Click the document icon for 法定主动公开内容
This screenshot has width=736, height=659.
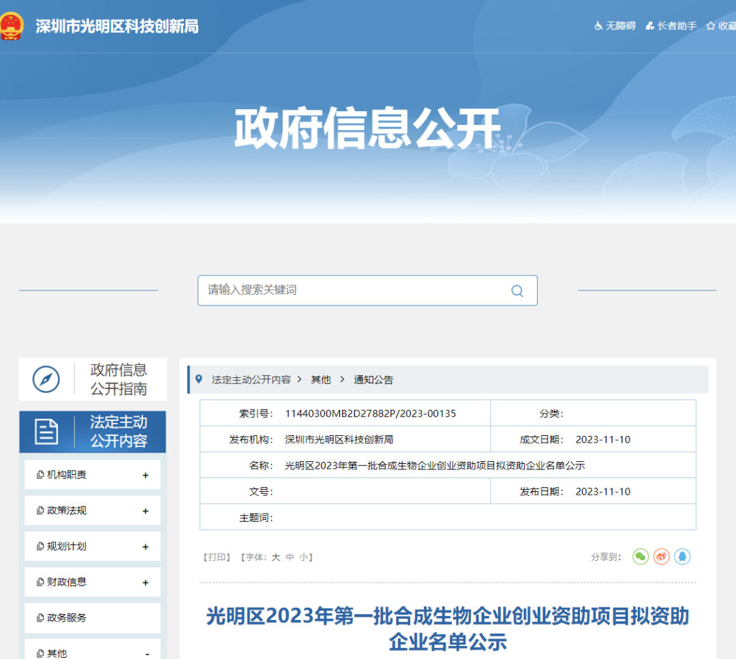click(46, 432)
